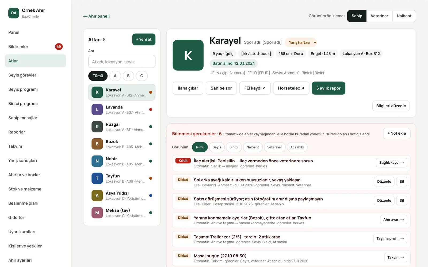Filter notes by Nalbant view tab
The width and height of the screenshot is (428, 267).
pyautogui.click(x=253, y=147)
